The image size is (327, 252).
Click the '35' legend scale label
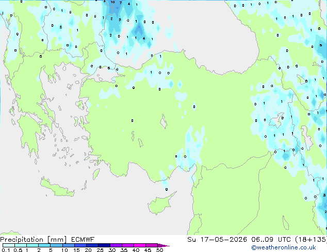pos(124,250)
